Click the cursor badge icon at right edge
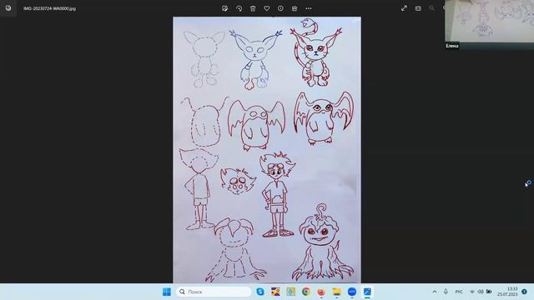This screenshot has width=534, height=300. tap(528, 183)
